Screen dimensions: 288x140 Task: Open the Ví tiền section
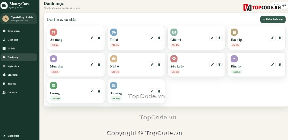click(x=19, y=48)
